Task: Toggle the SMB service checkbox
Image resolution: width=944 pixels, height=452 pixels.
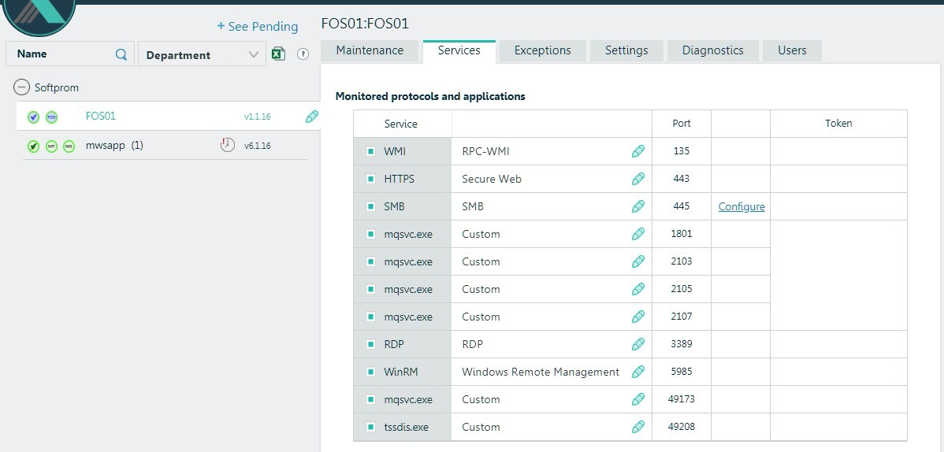Action: (x=370, y=206)
